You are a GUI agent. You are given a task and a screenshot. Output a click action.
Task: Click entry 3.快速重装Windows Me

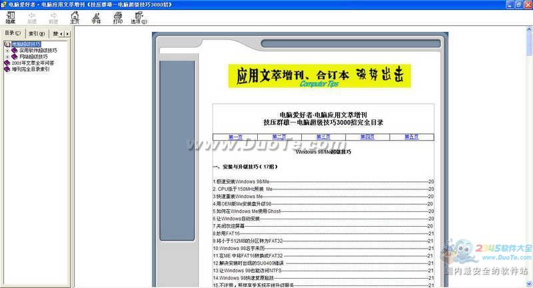click(x=238, y=197)
